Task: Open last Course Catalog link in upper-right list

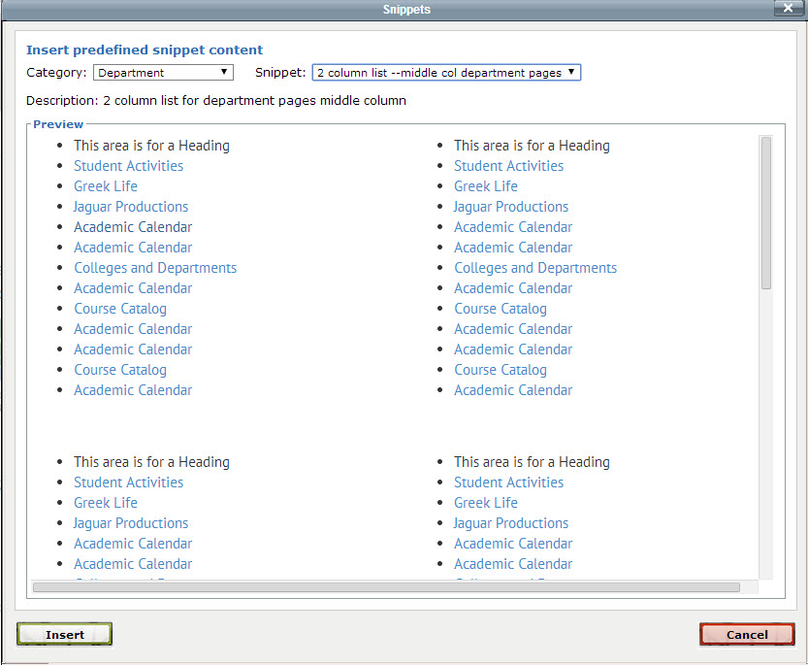Action: 501,370
